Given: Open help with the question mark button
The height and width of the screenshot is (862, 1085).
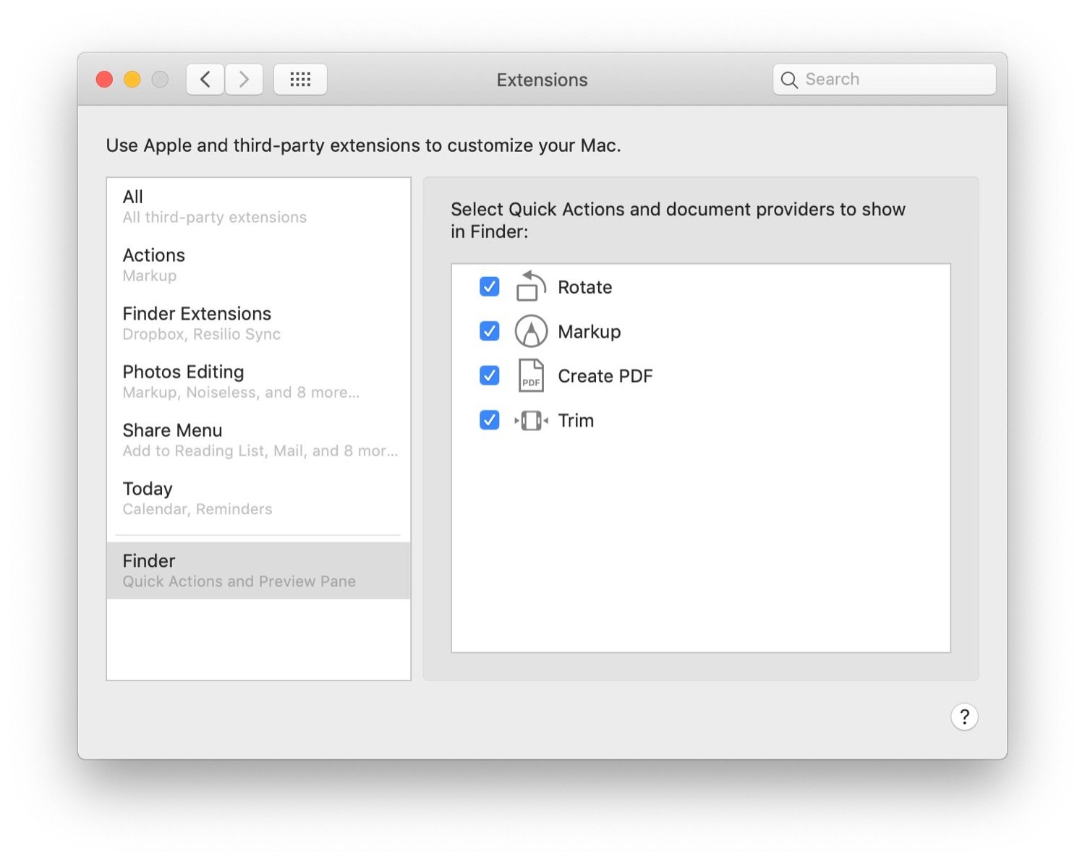Looking at the screenshot, I should click(964, 717).
